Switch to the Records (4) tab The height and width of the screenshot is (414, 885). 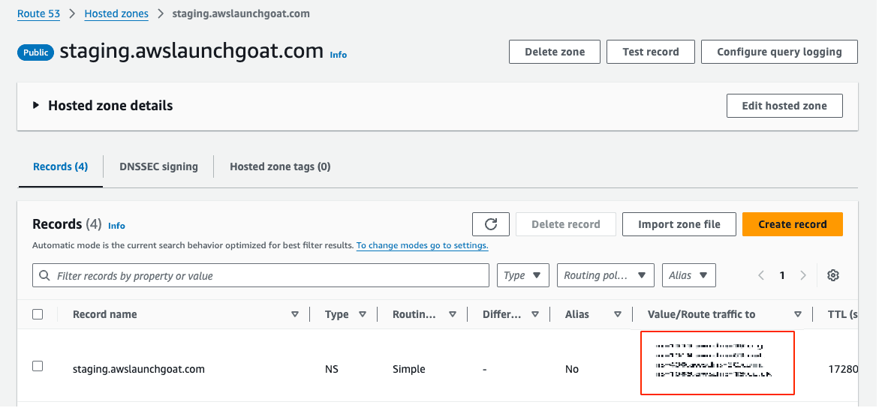[60, 167]
